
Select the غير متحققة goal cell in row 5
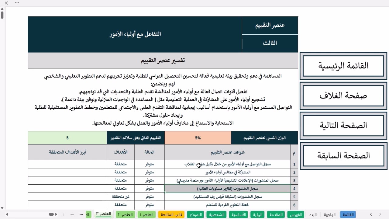(x=121, y=197)
